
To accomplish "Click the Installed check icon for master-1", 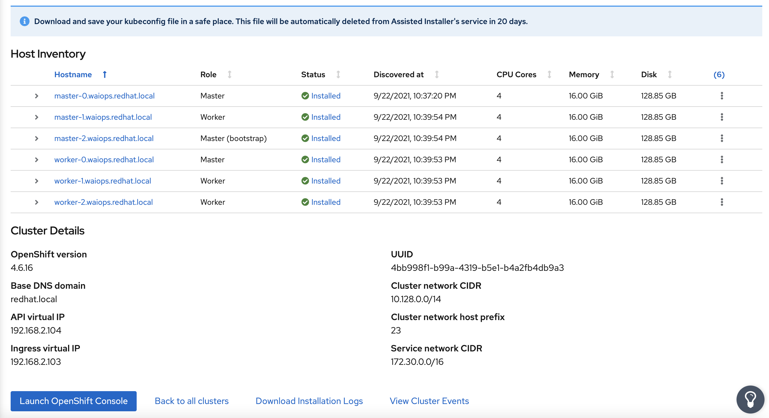I will 305,117.
